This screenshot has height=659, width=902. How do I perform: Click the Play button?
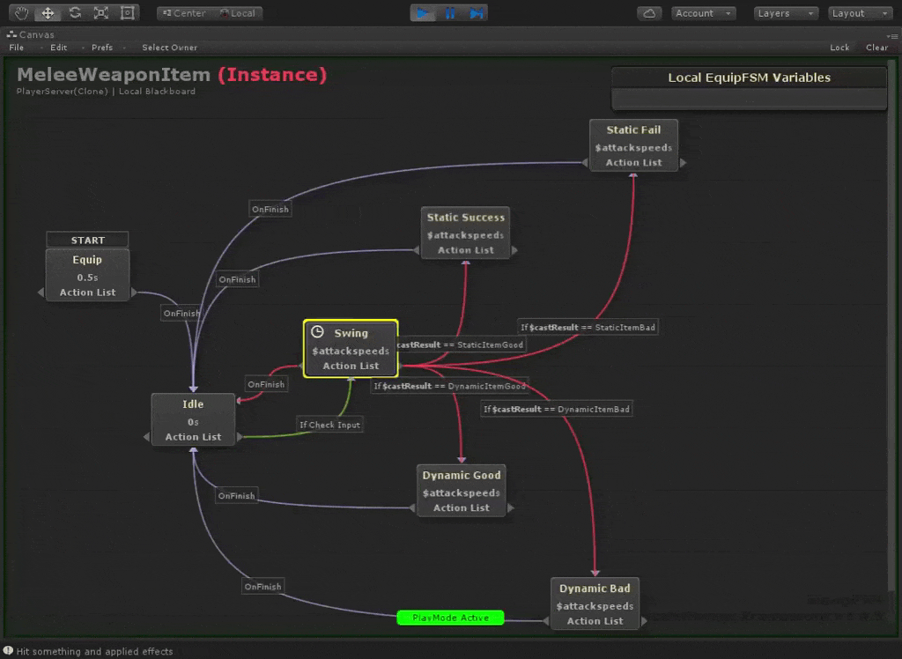[x=423, y=13]
